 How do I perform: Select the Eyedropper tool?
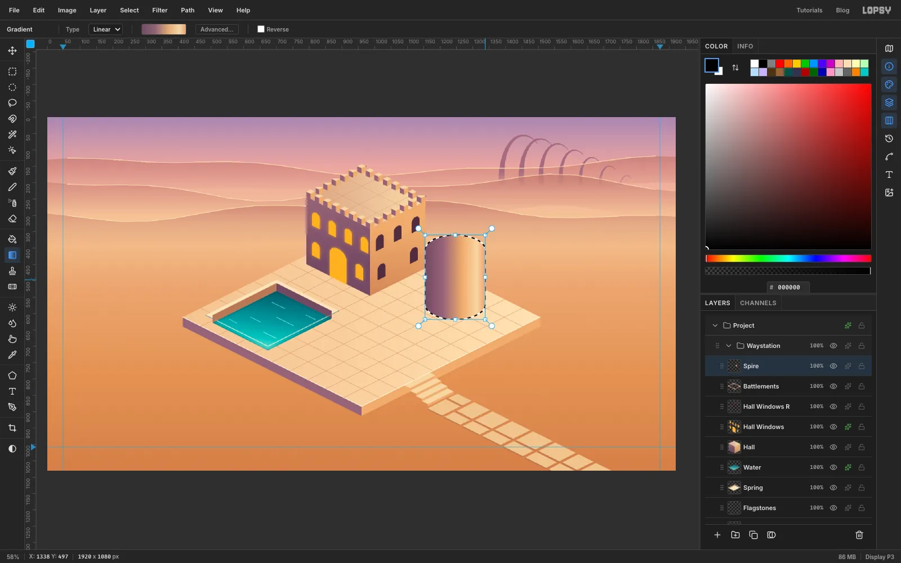pyautogui.click(x=12, y=355)
